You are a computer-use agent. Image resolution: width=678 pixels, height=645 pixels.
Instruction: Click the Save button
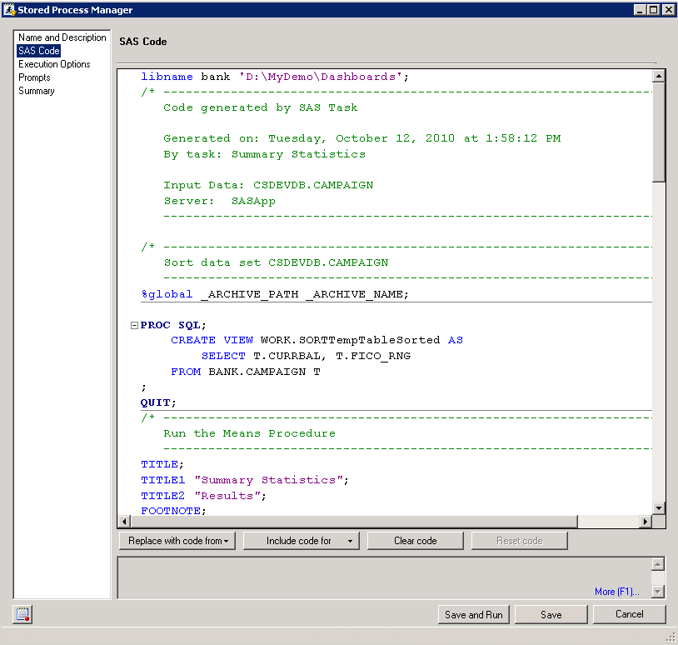(551, 615)
